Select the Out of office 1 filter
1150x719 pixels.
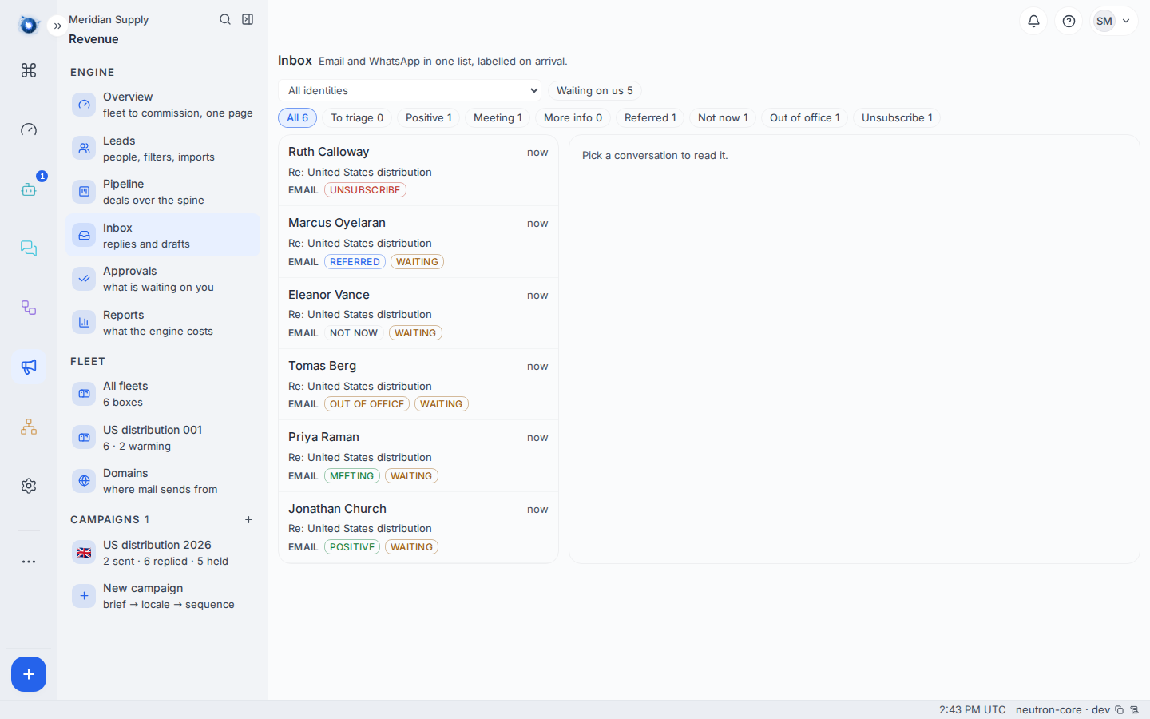[805, 117]
